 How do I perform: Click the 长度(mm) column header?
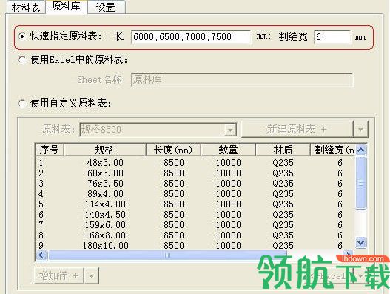tap(173, 150)
